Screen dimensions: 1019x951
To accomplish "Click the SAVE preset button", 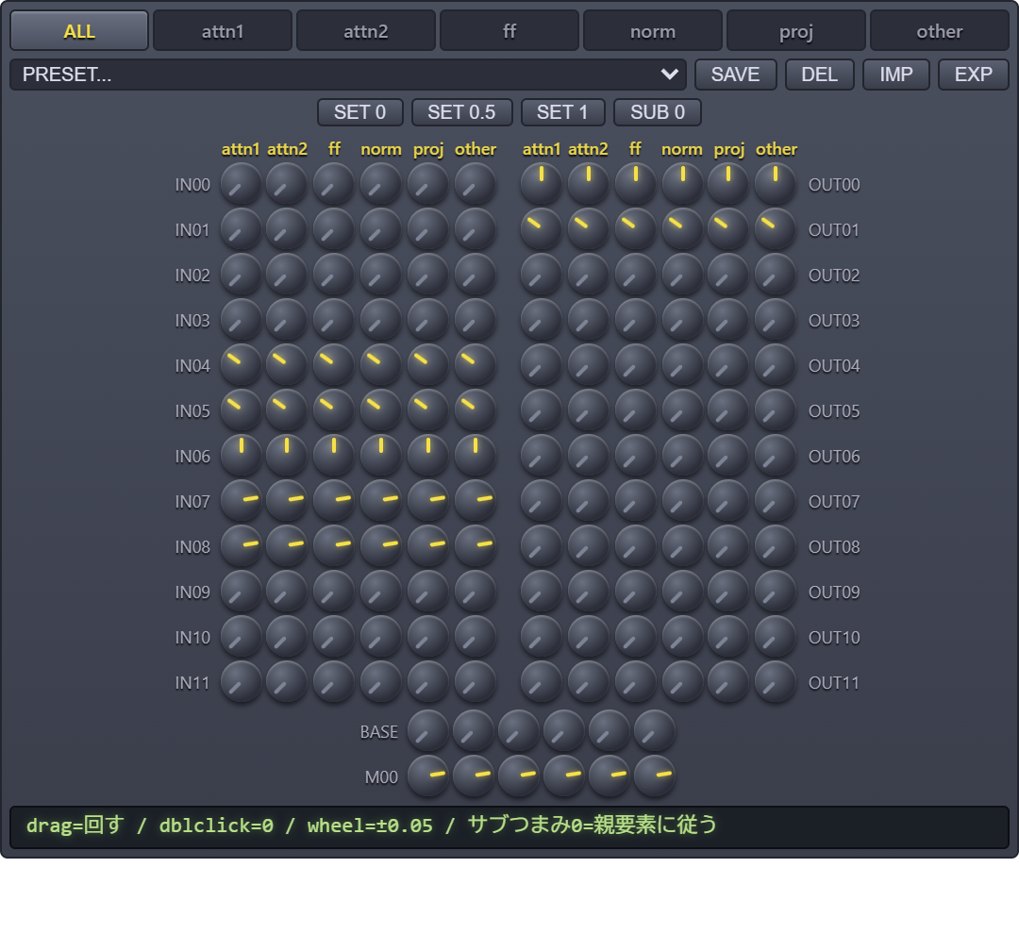I will coord(736,75).
